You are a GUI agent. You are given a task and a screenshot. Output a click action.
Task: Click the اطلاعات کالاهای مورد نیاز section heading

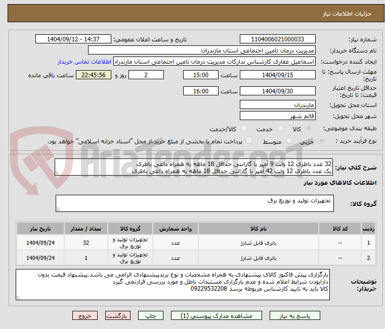click(340, 183)
